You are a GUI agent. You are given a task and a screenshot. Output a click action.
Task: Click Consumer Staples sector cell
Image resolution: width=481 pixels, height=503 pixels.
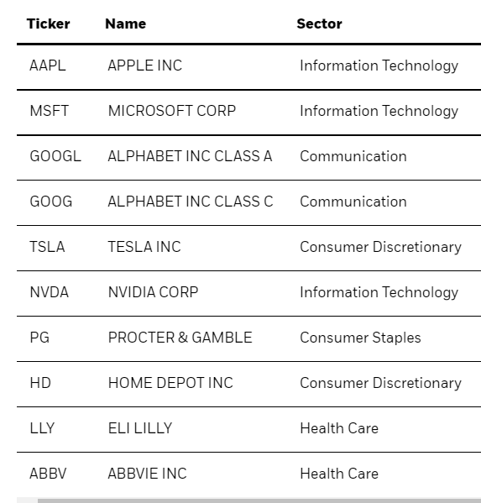pyautogui.click(x=360, y=338)
